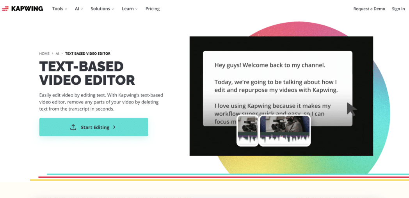Open the Tools dropdown menu
409x198 pixels.
59,9
